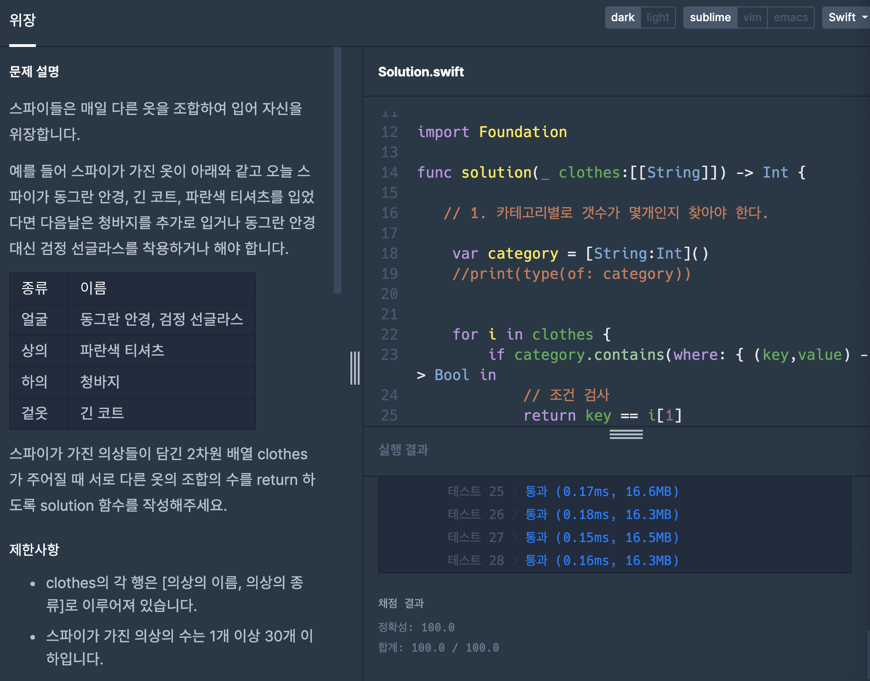Click the 상의 table cell
This screenshot has height=681, width=870.
click(x=39, y=351)
